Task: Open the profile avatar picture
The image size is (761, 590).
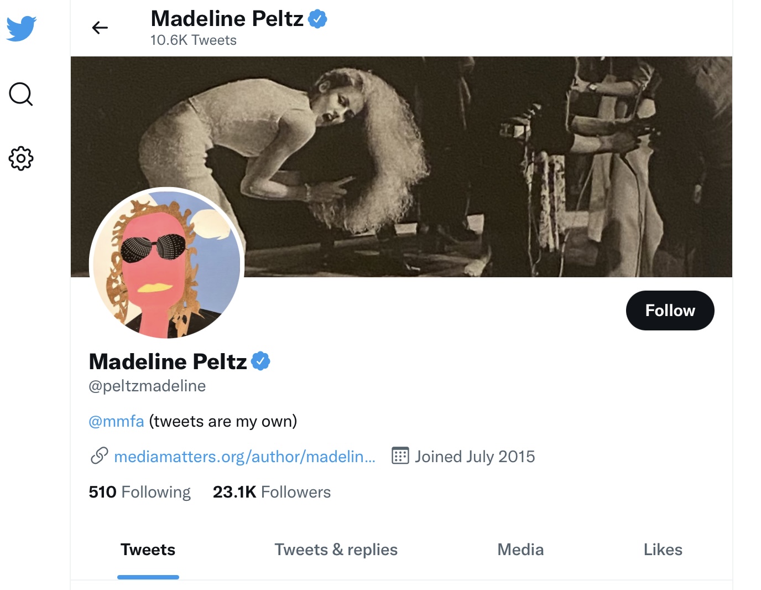Action: (x=166, y=264)
